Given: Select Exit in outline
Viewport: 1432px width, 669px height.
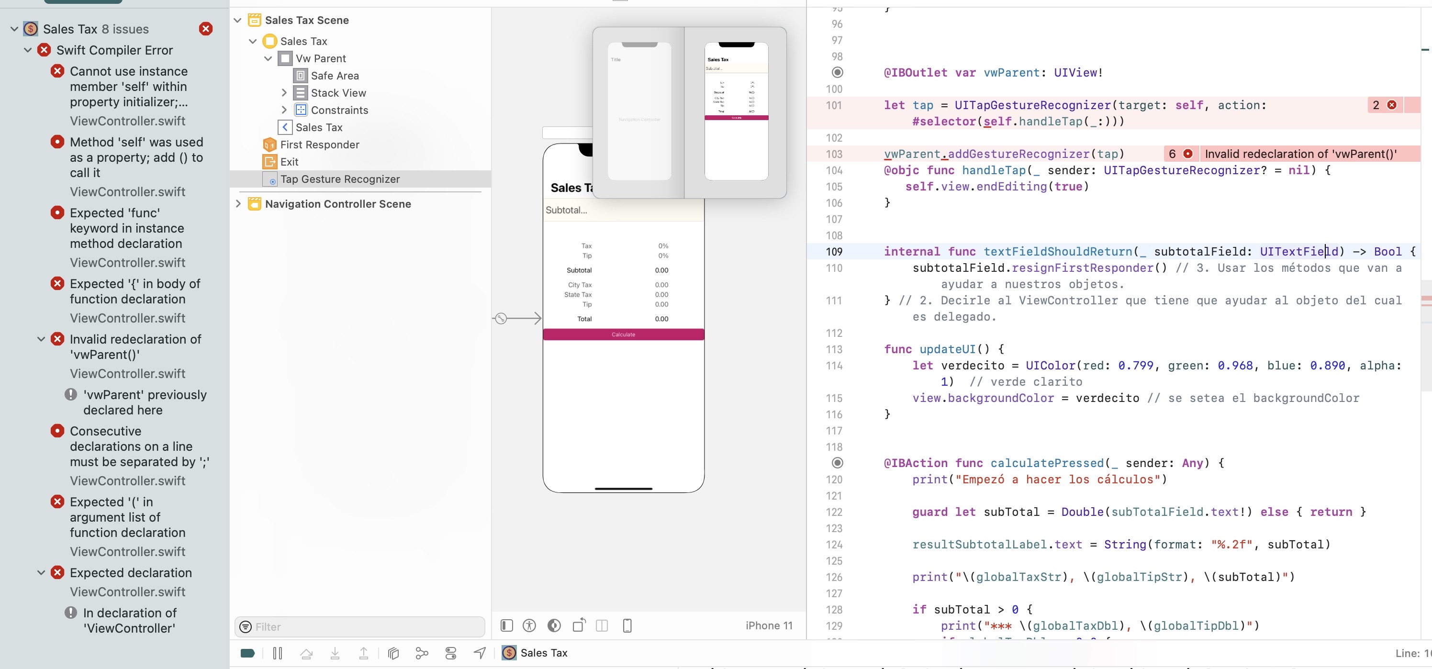Looking at the screenshot, I should coord(289,162).
